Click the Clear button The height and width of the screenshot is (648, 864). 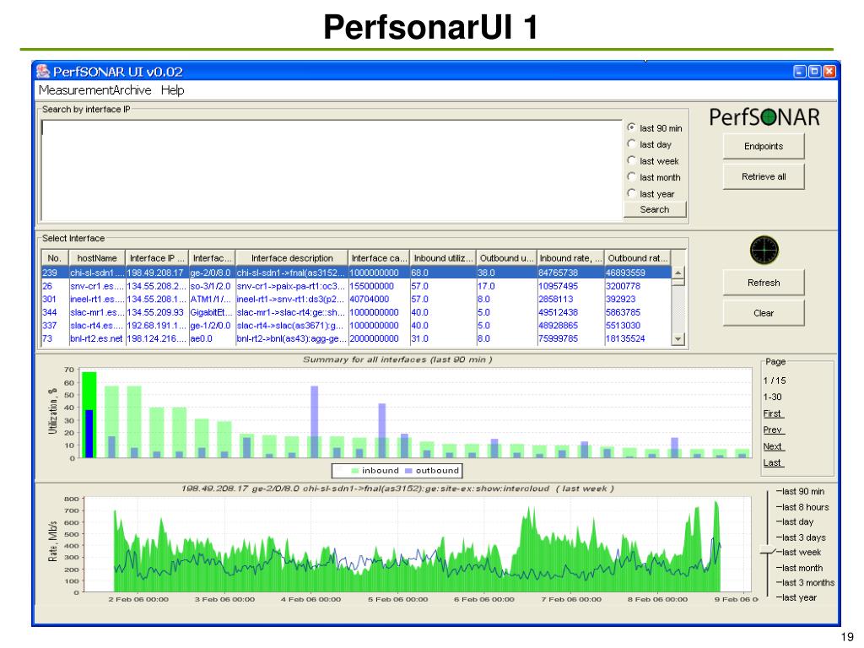click(763, 313)
